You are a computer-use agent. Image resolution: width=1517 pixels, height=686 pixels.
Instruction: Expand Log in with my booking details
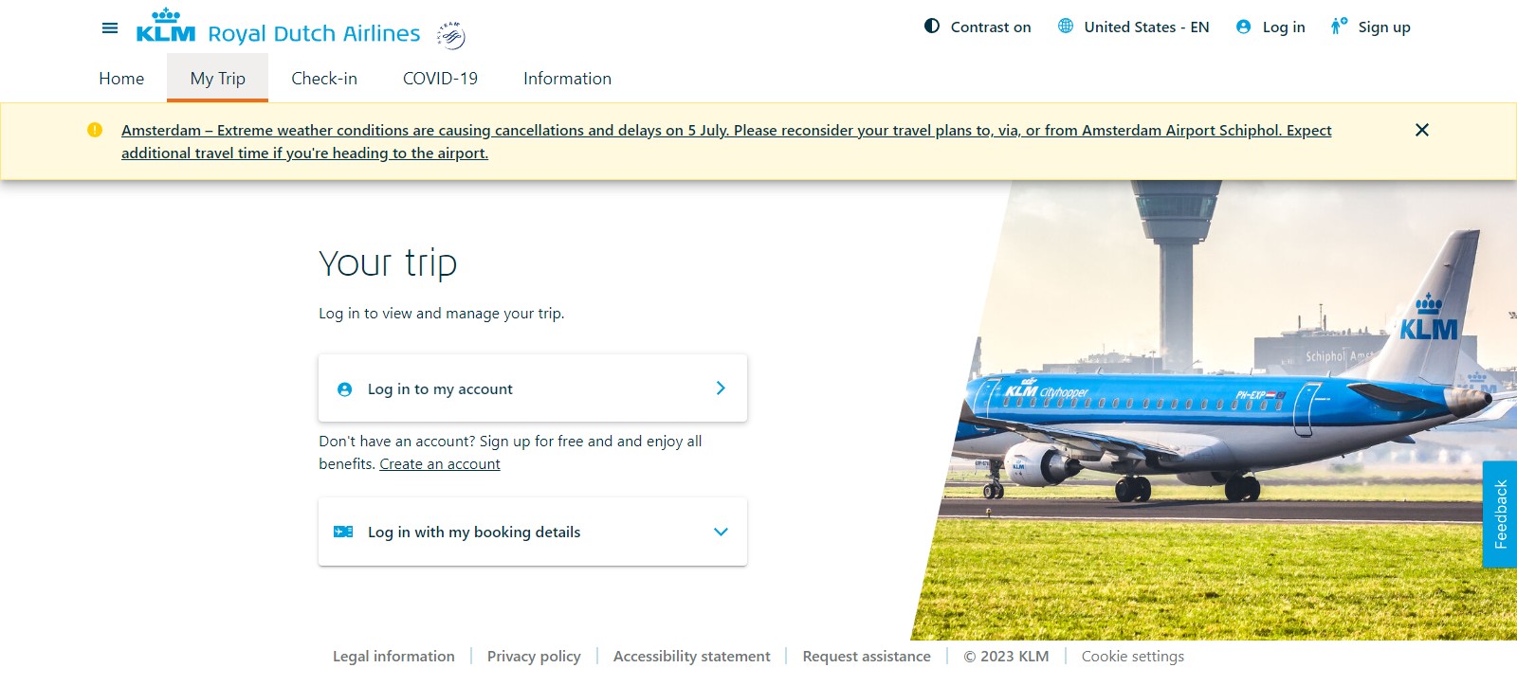click(x=533, y=532)
